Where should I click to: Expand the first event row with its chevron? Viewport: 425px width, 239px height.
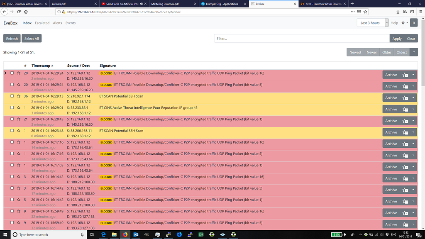coord(5,73)
